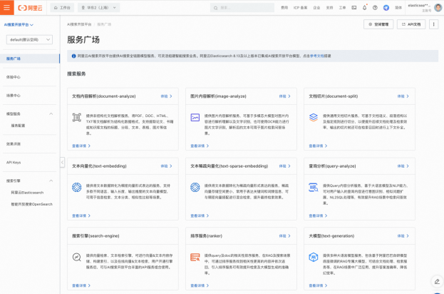The height and width of the screenshot is (294, 444).
Task: Click 体验 on the image-analyze card
Action: pos(284,96)
